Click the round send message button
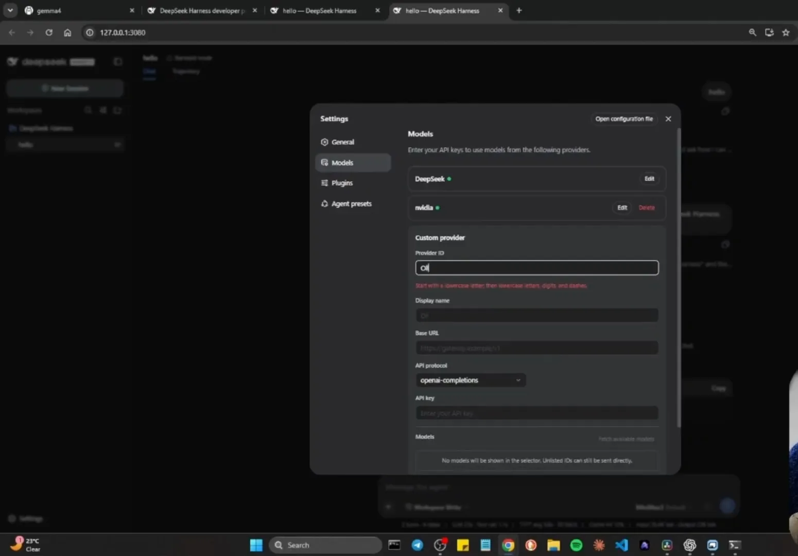 [x=727, y=506]
